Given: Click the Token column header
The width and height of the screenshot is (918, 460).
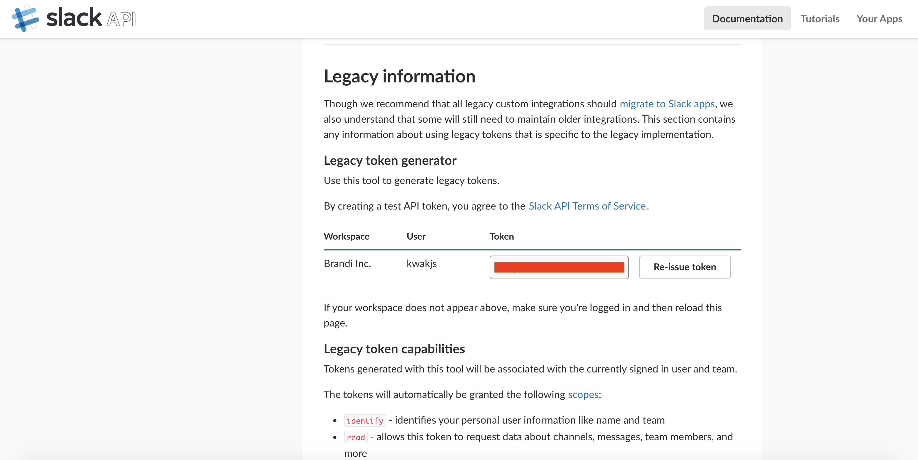Looking at the screenshot, I should coord(501,236).
